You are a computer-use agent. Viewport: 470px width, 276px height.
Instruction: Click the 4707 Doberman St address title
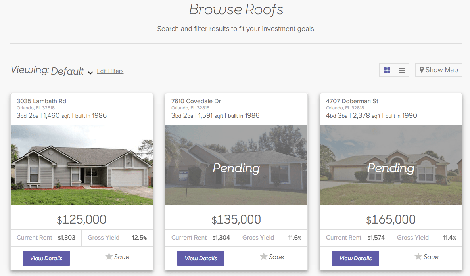pyautogui.click(x=352, y=101)
